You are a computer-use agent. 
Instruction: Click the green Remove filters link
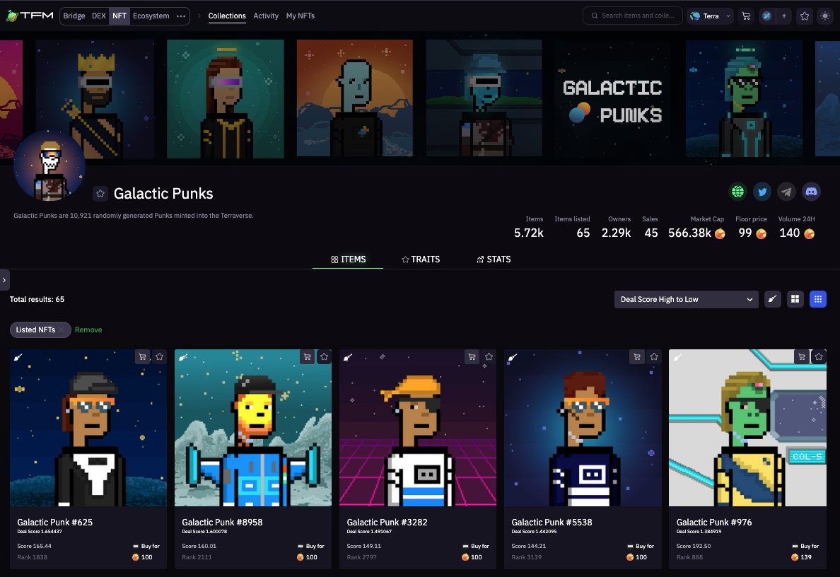pos(88,330)
